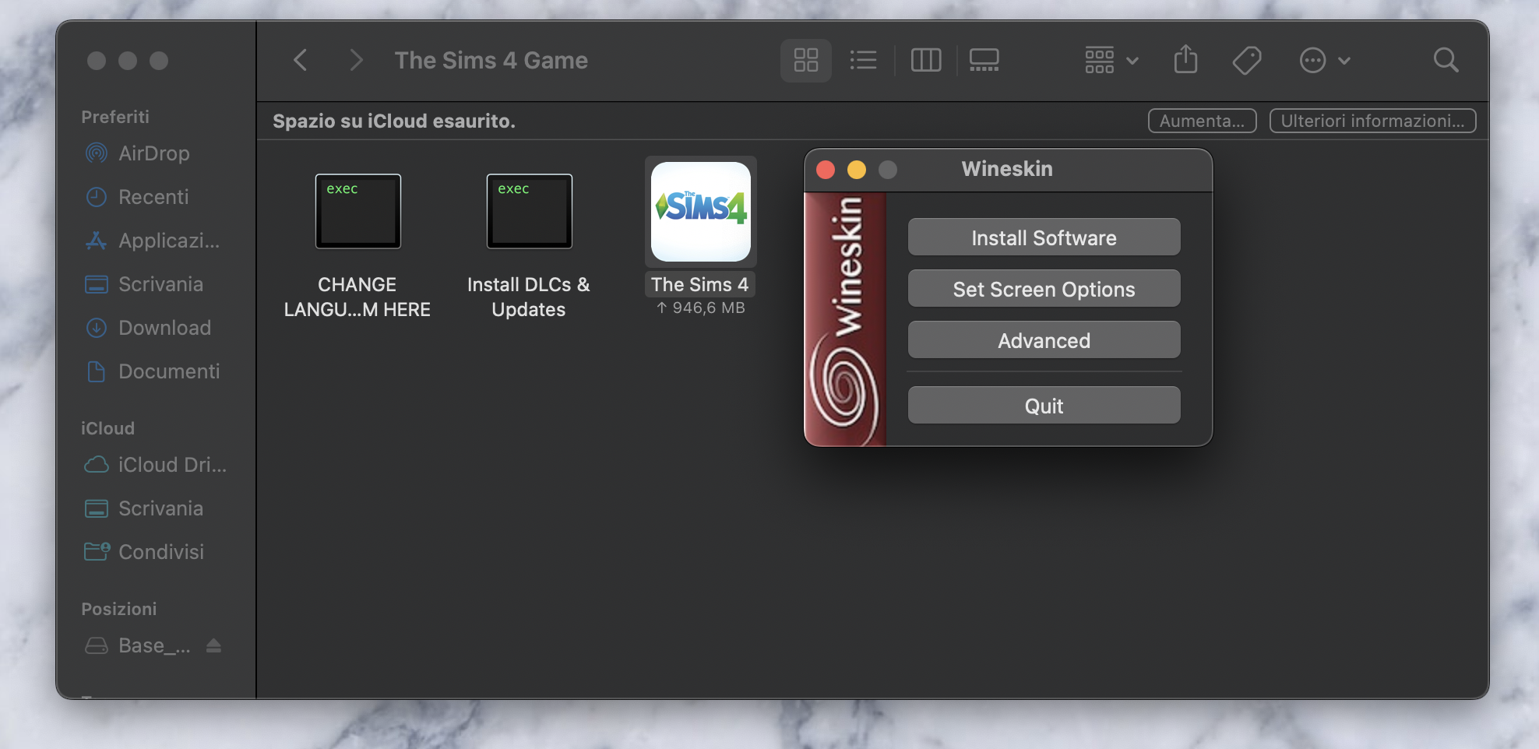Select the Base_ volume in Posizioni
Viewport: 1539px width, 749px height.
(x=153, y=645)
